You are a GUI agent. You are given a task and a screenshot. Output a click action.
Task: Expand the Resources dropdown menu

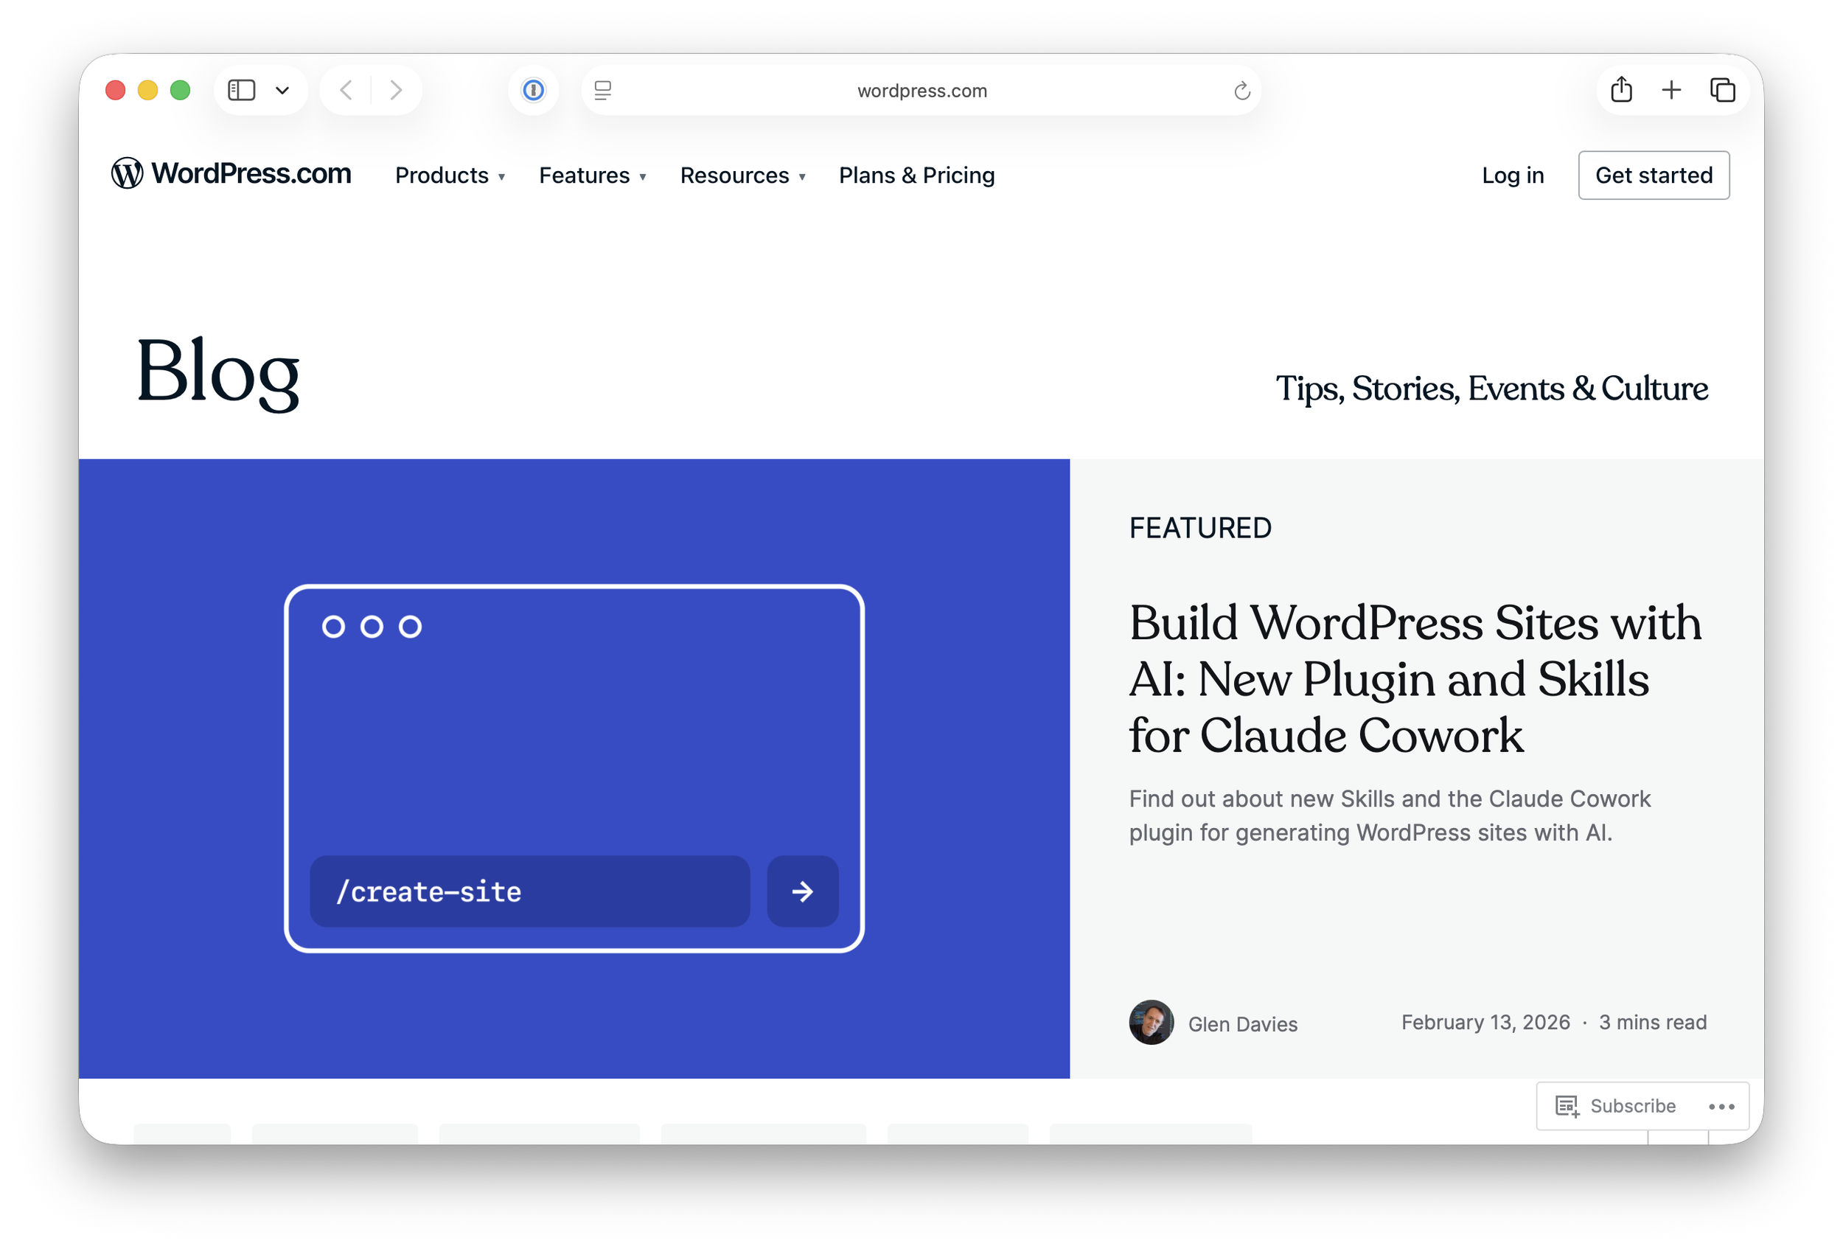(742, 175)
